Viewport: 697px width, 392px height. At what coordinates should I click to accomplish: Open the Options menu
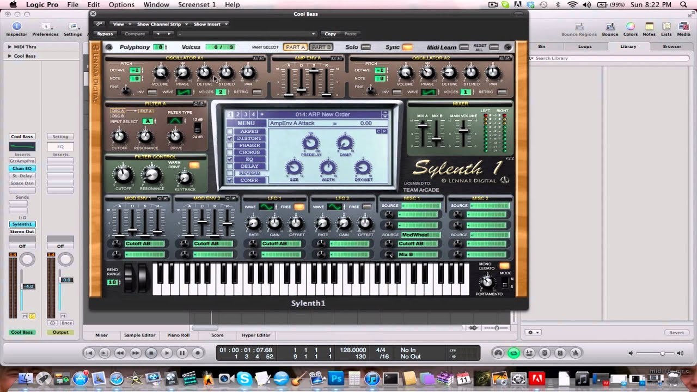pos(121,4)
